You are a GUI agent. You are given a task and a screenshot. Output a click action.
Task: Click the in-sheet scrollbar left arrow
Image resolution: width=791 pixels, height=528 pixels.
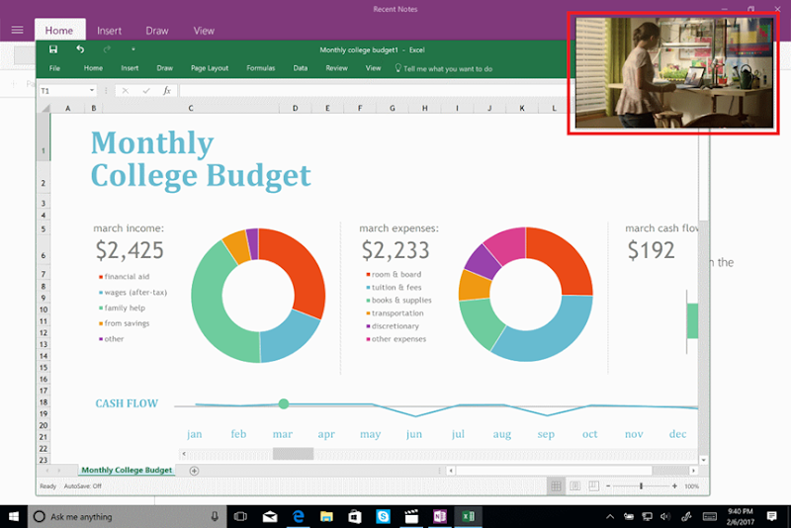click(x=184, y=454)
